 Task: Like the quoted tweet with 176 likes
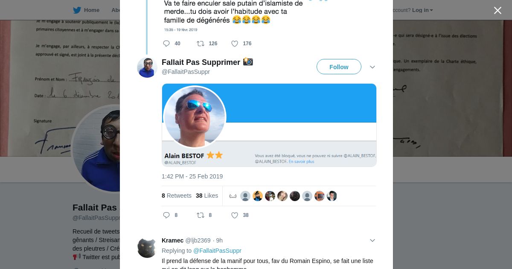235,44
